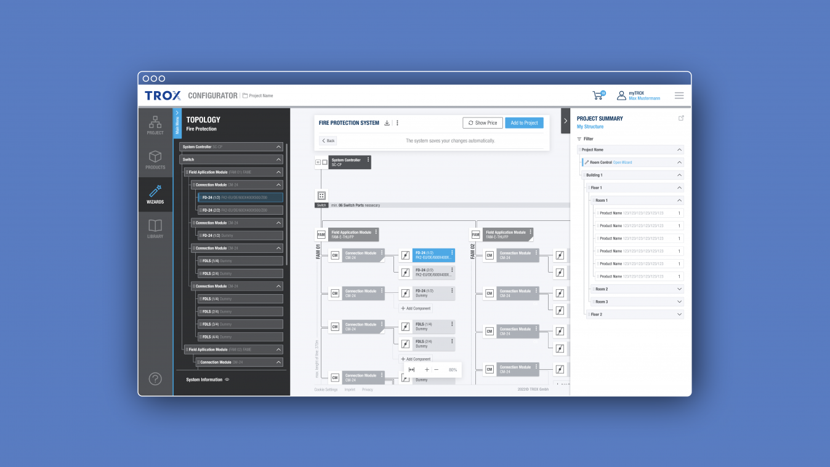Click the FAM 01 module icon
This screenshot has width=830, height=467.
click(321, 234)
